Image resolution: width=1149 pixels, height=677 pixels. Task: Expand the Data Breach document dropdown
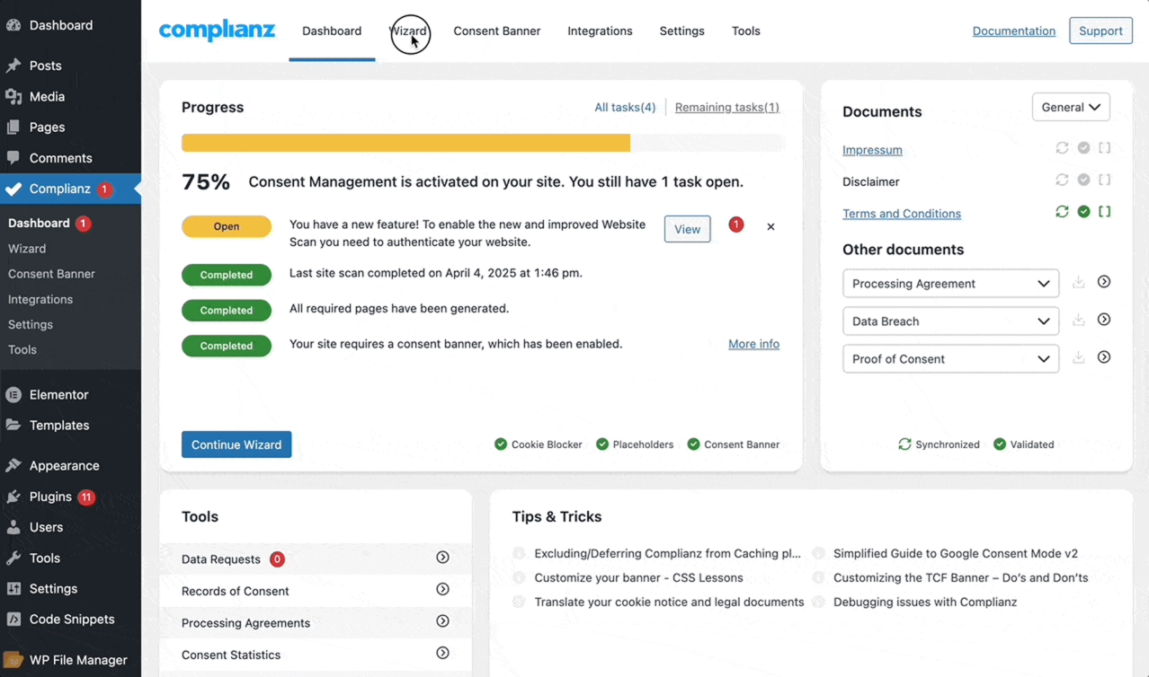point(950,321)
